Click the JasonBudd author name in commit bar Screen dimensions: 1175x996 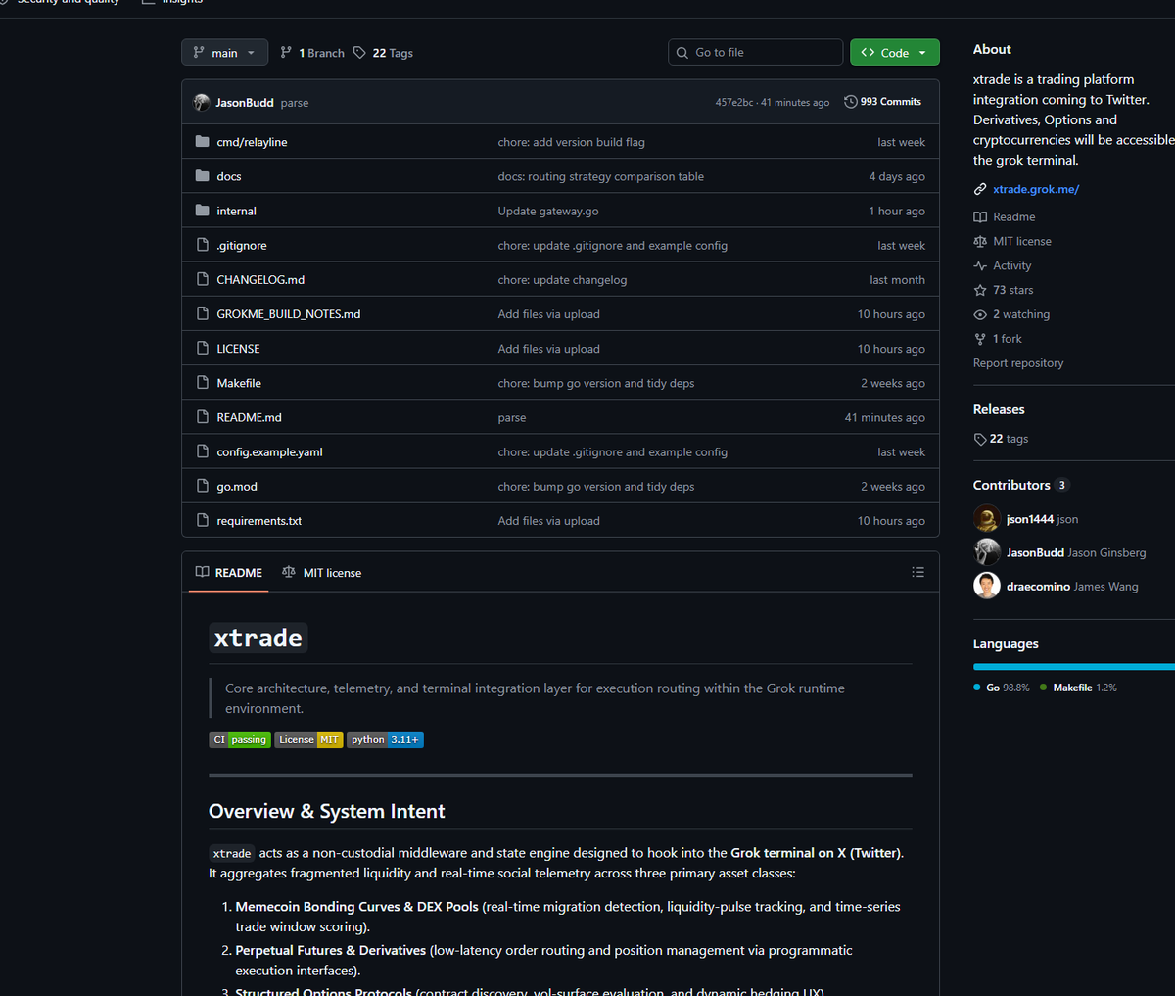(245, 103)
